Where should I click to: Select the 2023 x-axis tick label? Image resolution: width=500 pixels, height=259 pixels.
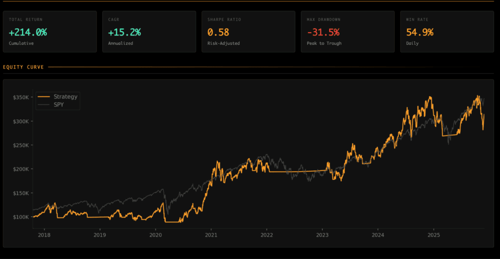[x=322, y=234]
